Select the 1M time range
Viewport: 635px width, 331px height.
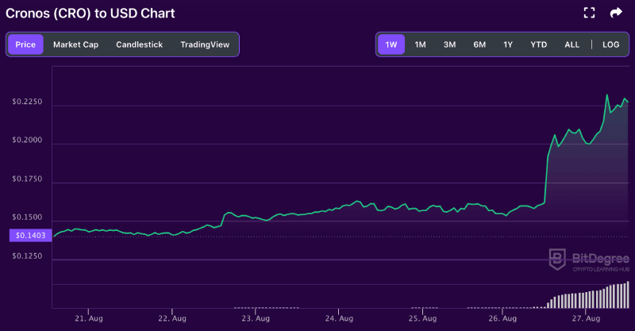pos(421,44)
